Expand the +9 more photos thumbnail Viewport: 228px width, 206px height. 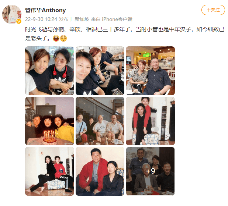click(x=150, y=171)
